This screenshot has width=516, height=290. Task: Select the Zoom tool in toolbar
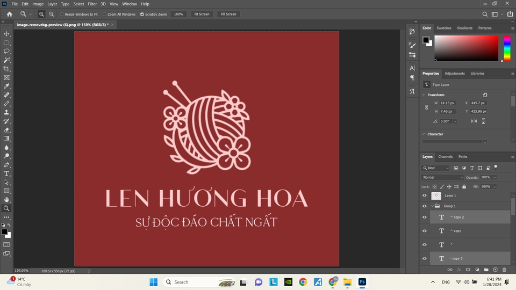pos(6,208)
